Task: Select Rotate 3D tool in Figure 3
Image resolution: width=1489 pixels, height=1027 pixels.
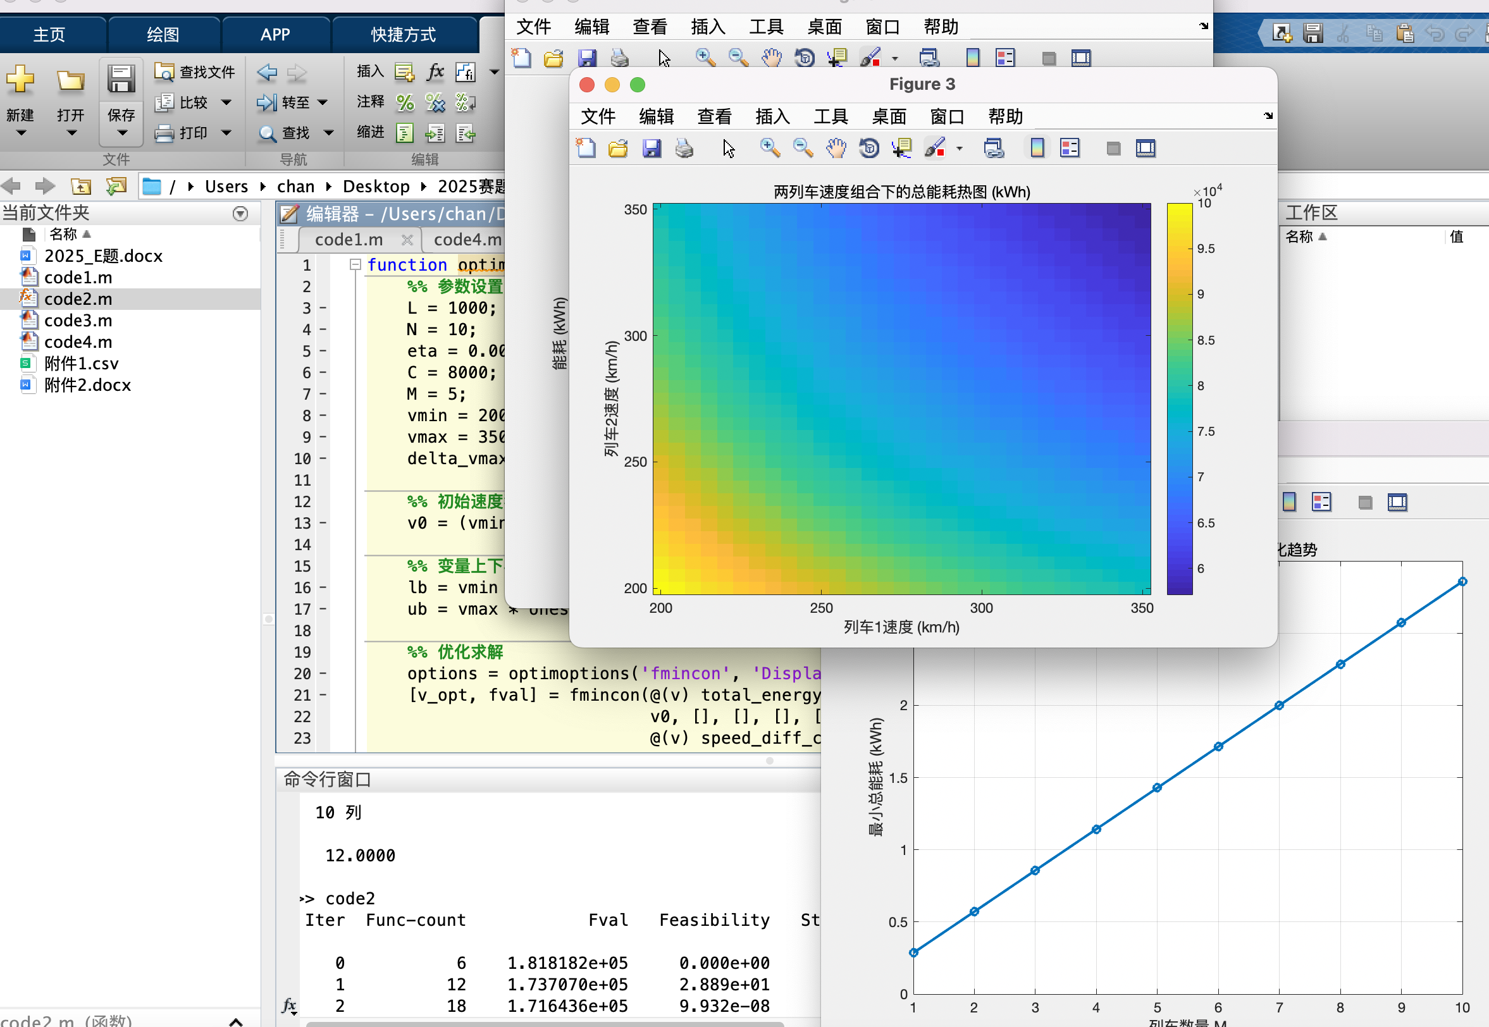Action: click(868, 148)
